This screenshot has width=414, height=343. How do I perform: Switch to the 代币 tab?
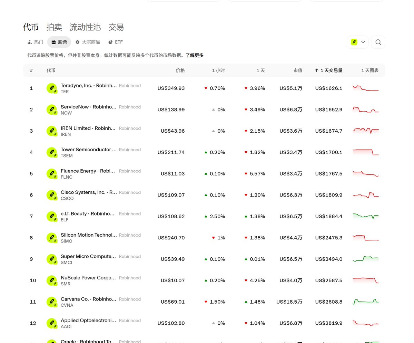(x=31, y=27)
